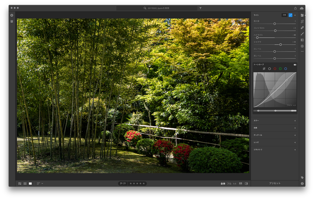
Task: Flag the photo as rejected
Action: coord(124,183)
